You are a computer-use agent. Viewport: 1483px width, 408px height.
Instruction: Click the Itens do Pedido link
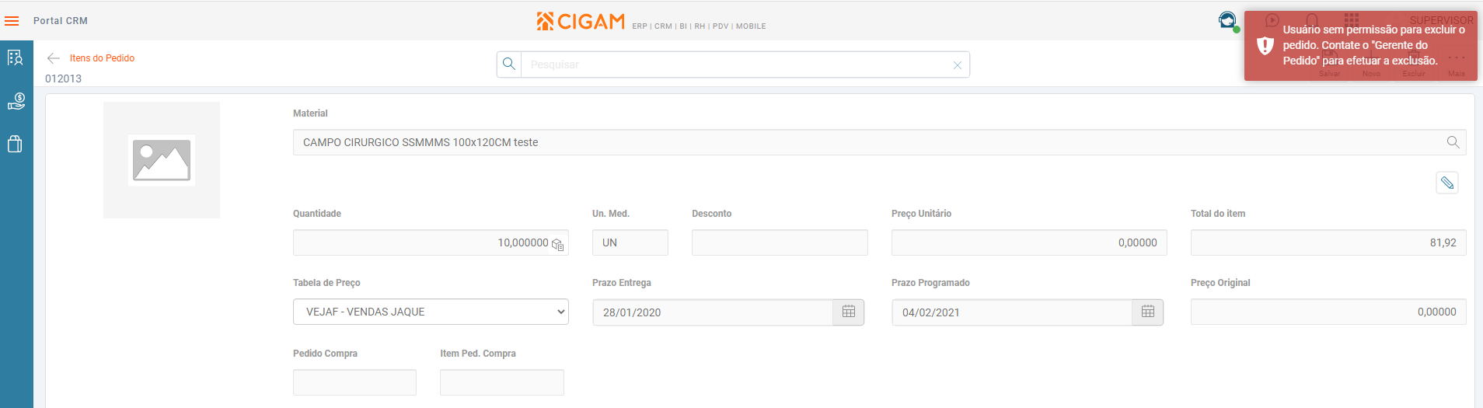(x=102, y=58)
